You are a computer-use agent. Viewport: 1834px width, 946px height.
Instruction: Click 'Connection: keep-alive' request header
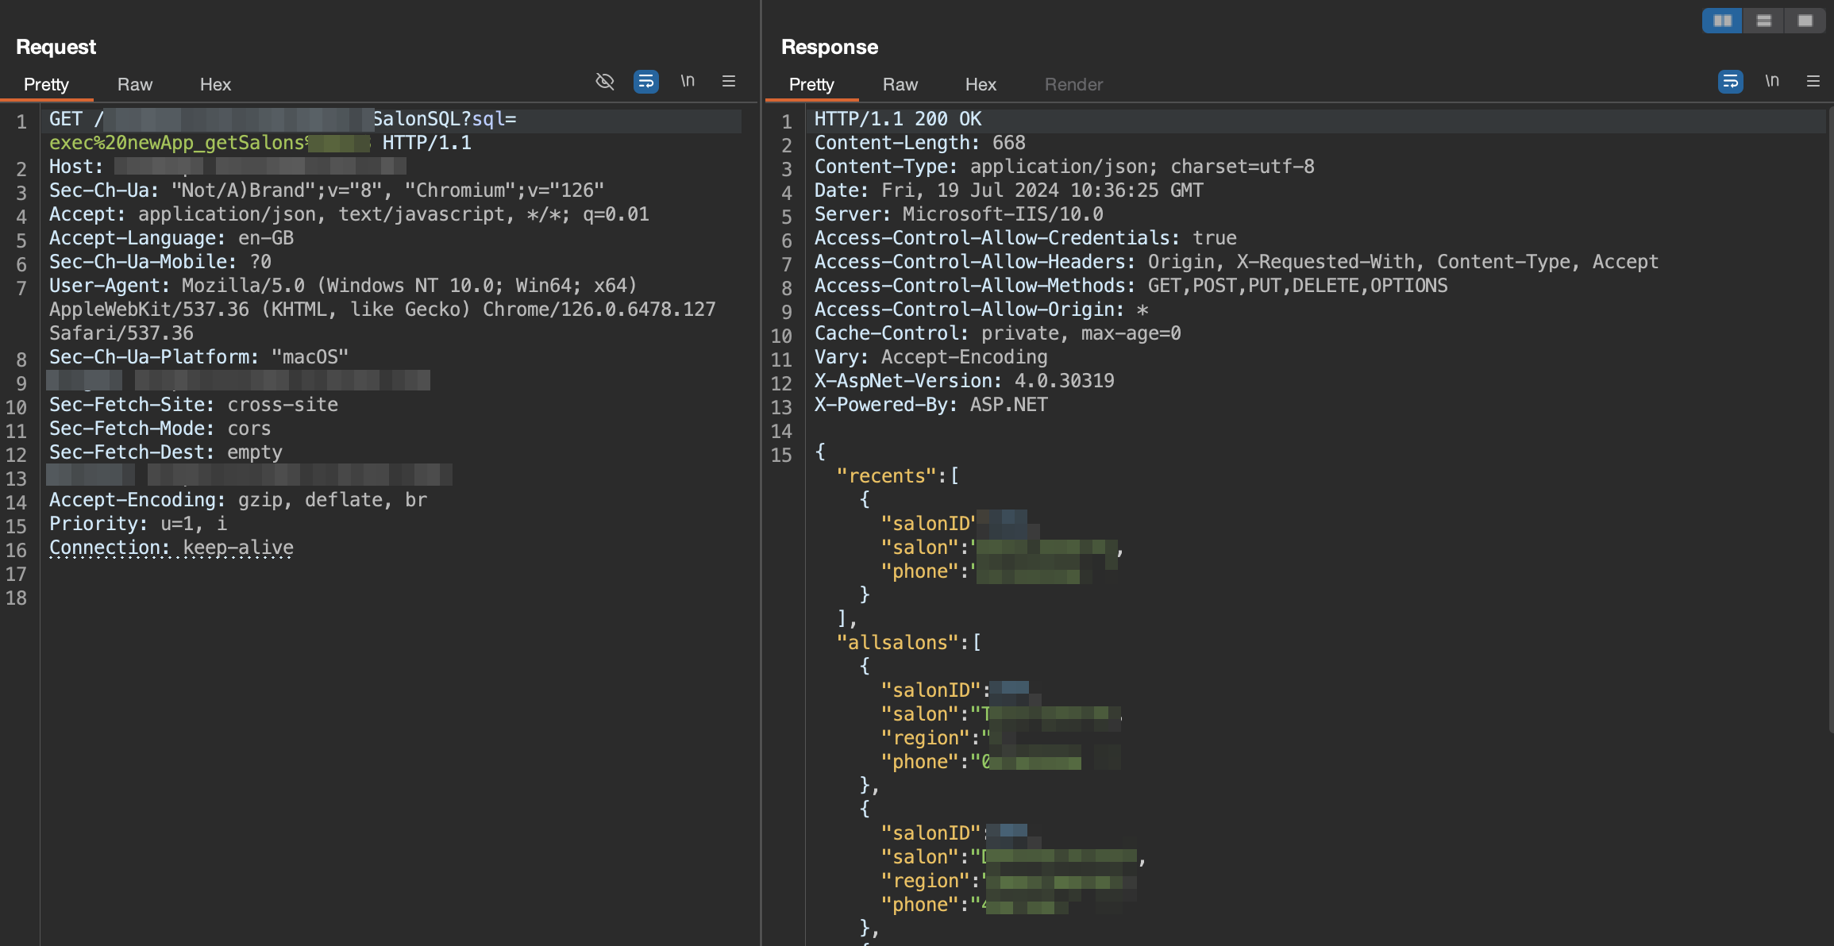(x=171, y=548)
